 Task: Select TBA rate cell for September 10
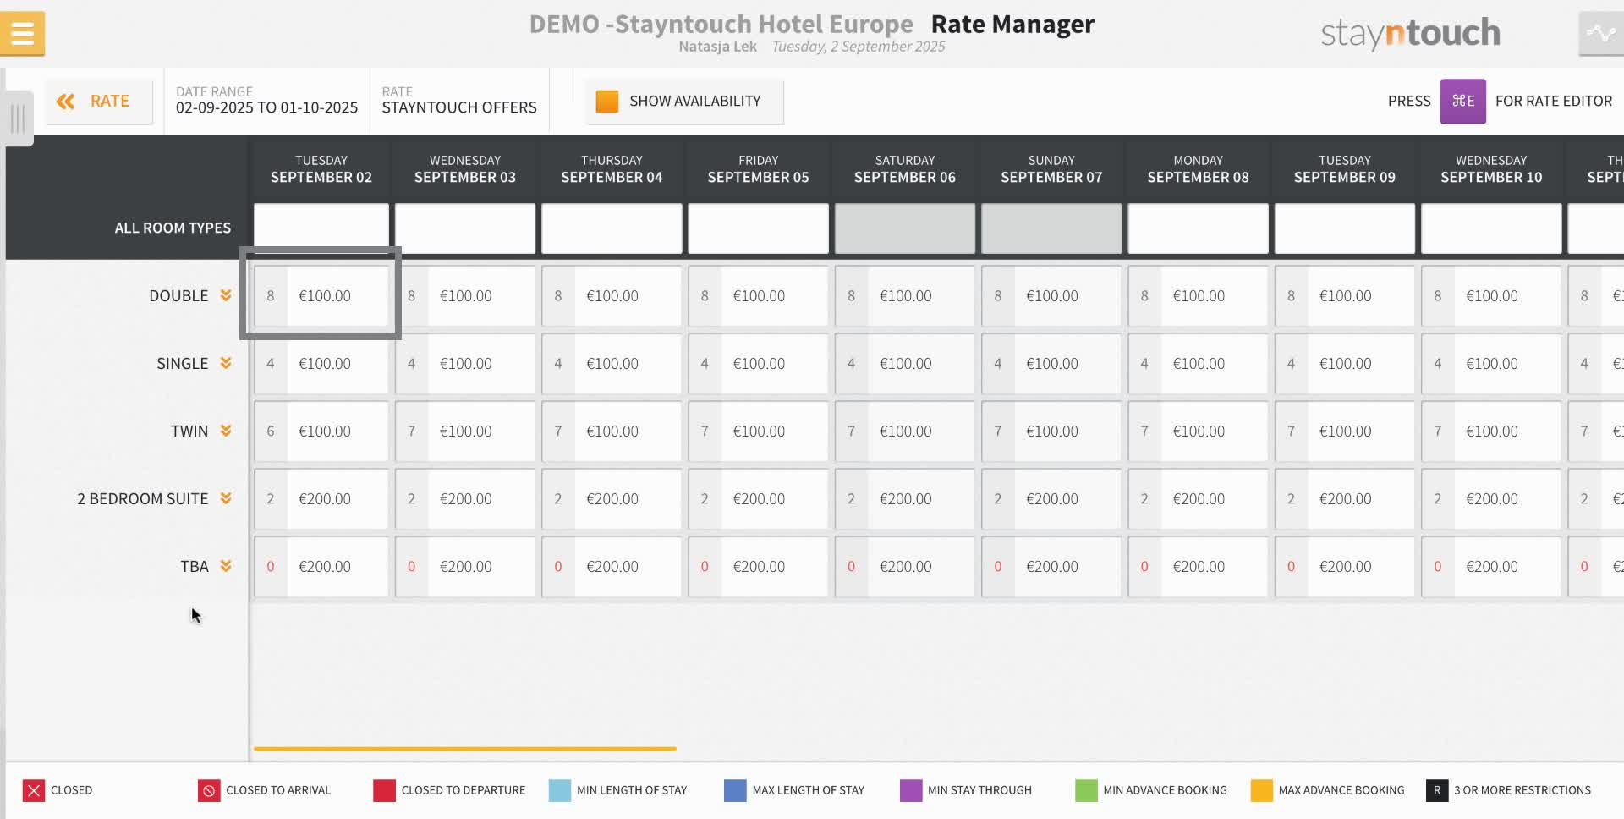click(x=1491, y=566)
